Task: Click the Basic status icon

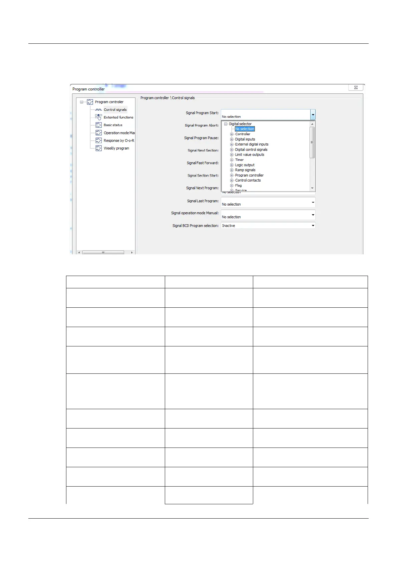Action: pos(98,125)
